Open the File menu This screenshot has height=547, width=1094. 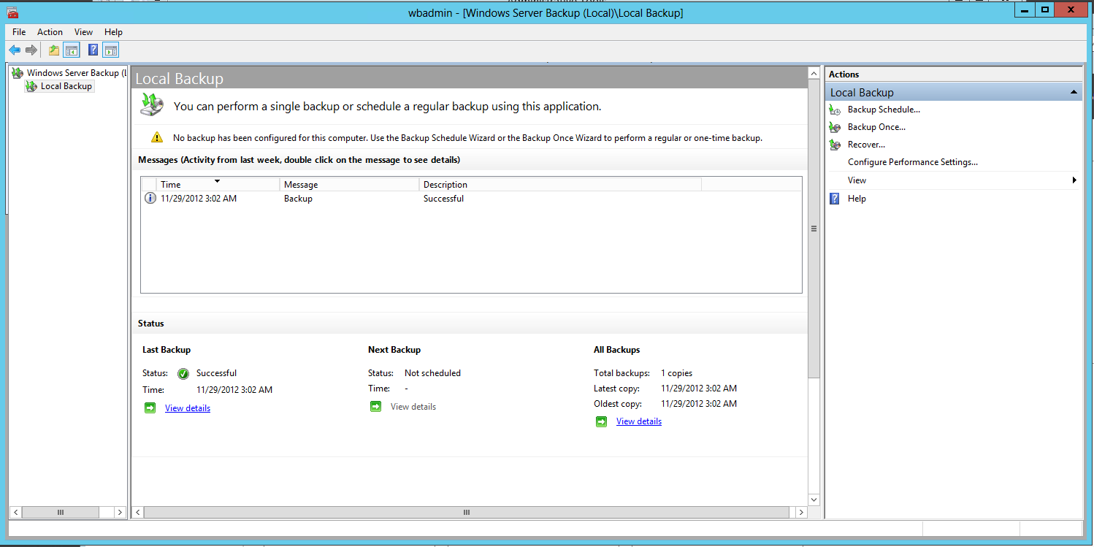19,32
